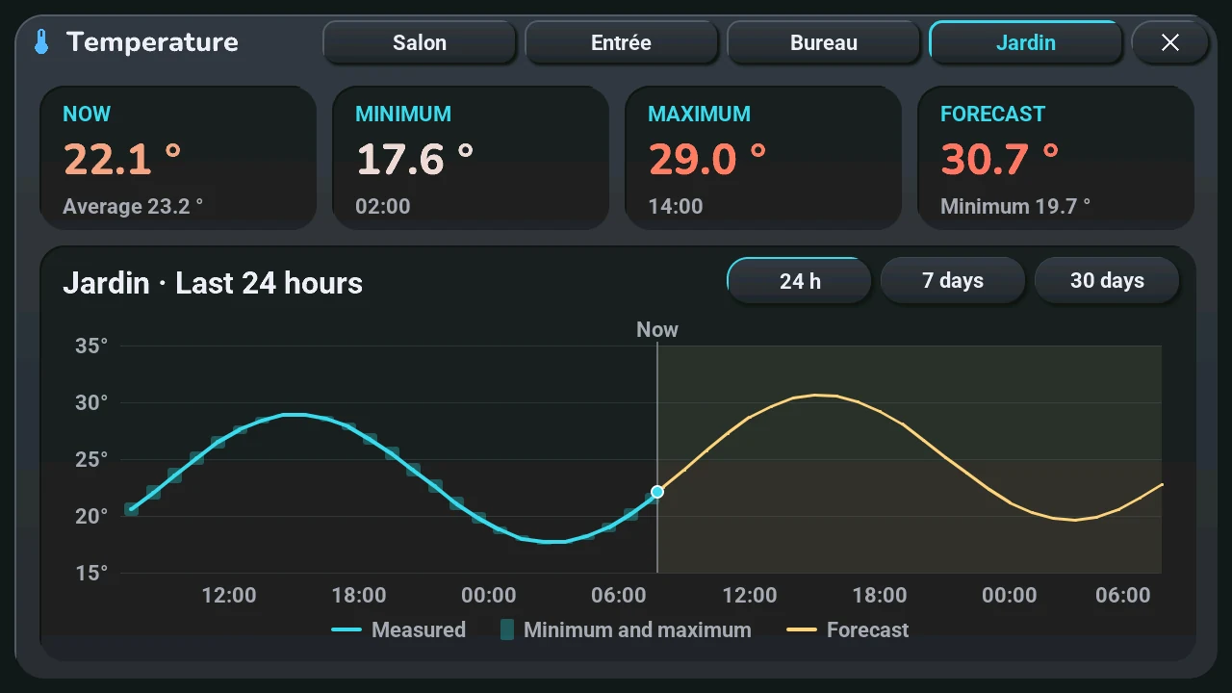This screenshot has width=1232, height=693.
Task: Switch to the Salon room tab
Action: coord(420,42)
